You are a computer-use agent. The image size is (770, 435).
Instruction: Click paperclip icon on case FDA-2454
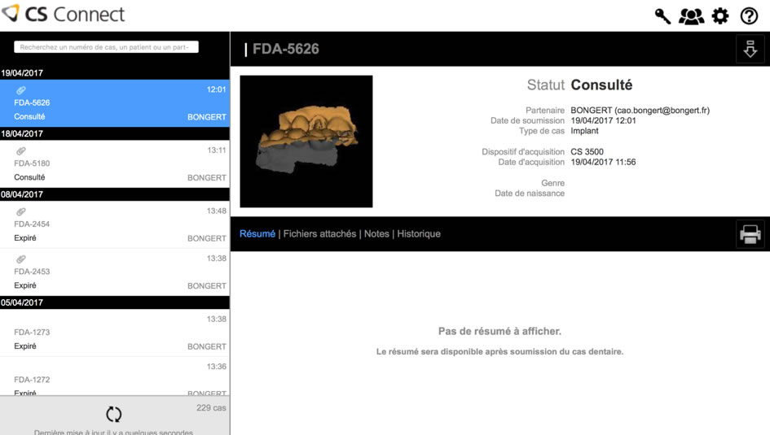[21, 211]
